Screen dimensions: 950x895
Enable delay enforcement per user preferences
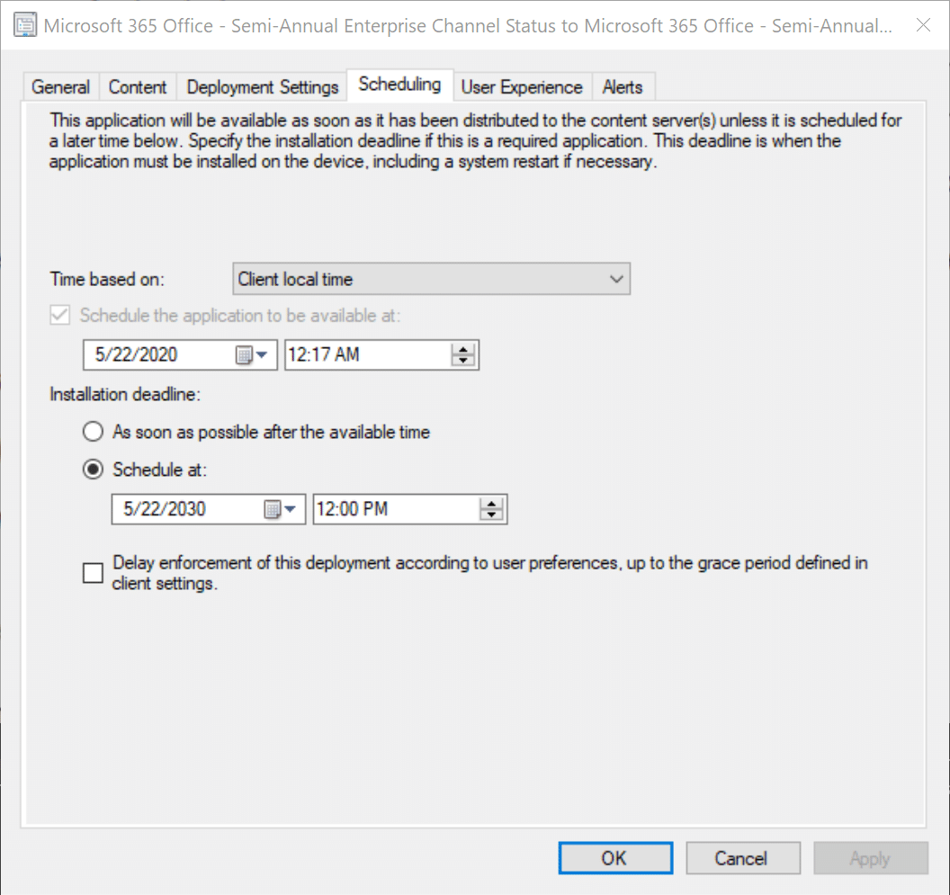(x=93, y=573)
